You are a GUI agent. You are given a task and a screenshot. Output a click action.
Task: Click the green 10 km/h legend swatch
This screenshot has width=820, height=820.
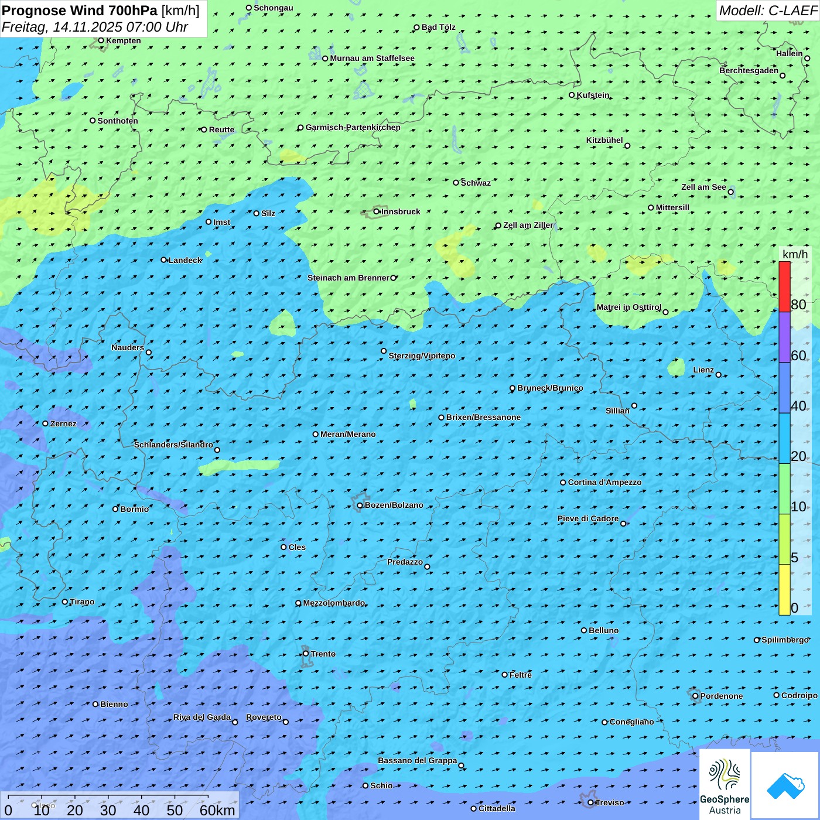[x=784, y=488]
